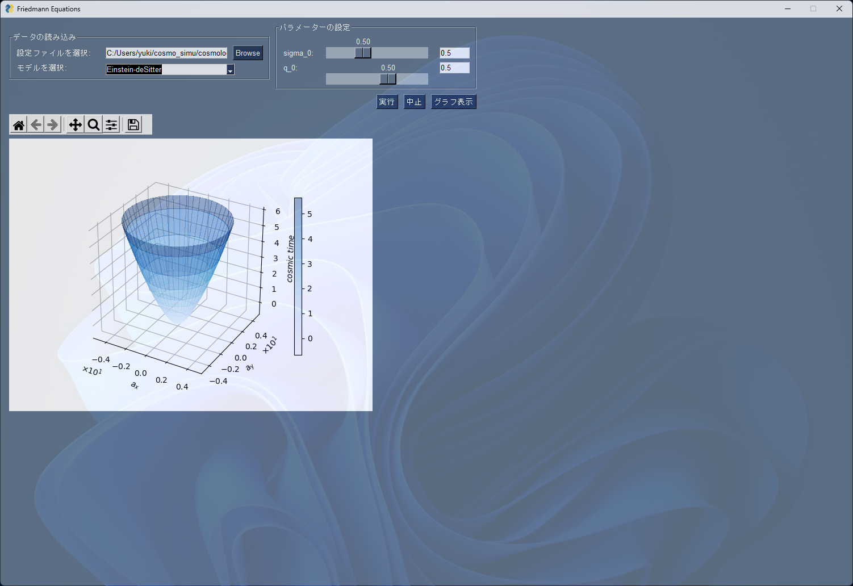This screenshot has height=586, width=853.
Task: Click the cosmic time colorbar
Action: [x=298, y=277]
